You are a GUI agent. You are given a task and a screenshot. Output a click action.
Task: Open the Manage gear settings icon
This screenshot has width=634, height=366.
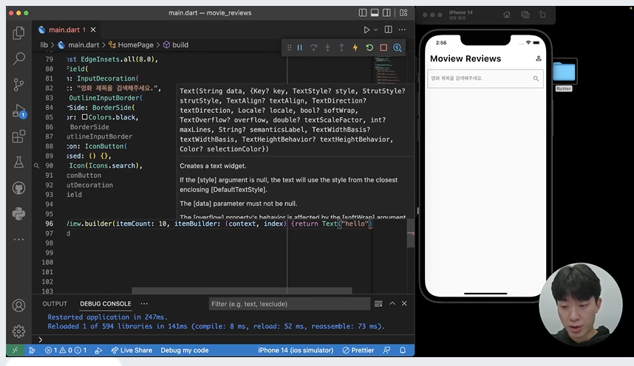tap(18, 331)
